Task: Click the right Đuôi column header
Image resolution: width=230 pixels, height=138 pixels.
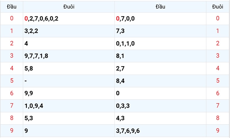Action: (x=218, y=7)
